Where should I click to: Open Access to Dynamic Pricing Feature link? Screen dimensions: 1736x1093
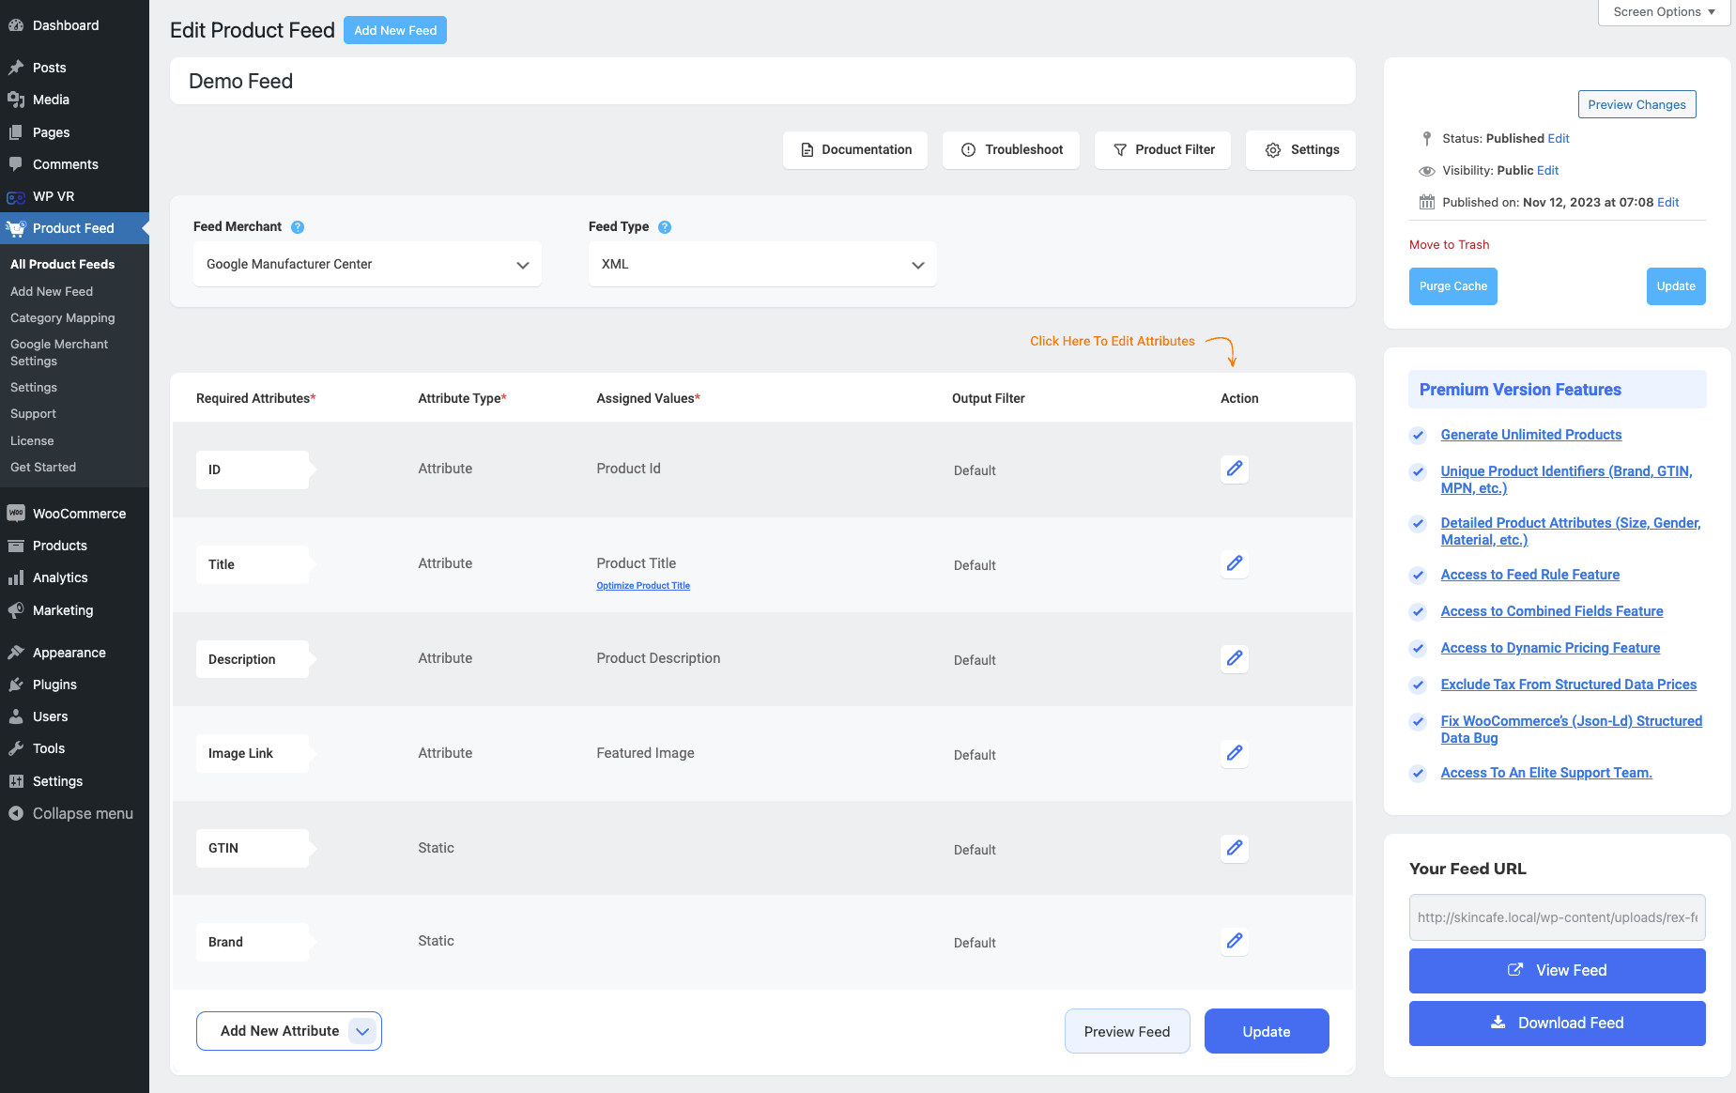pyautogui.click(x=1550, y=648)
